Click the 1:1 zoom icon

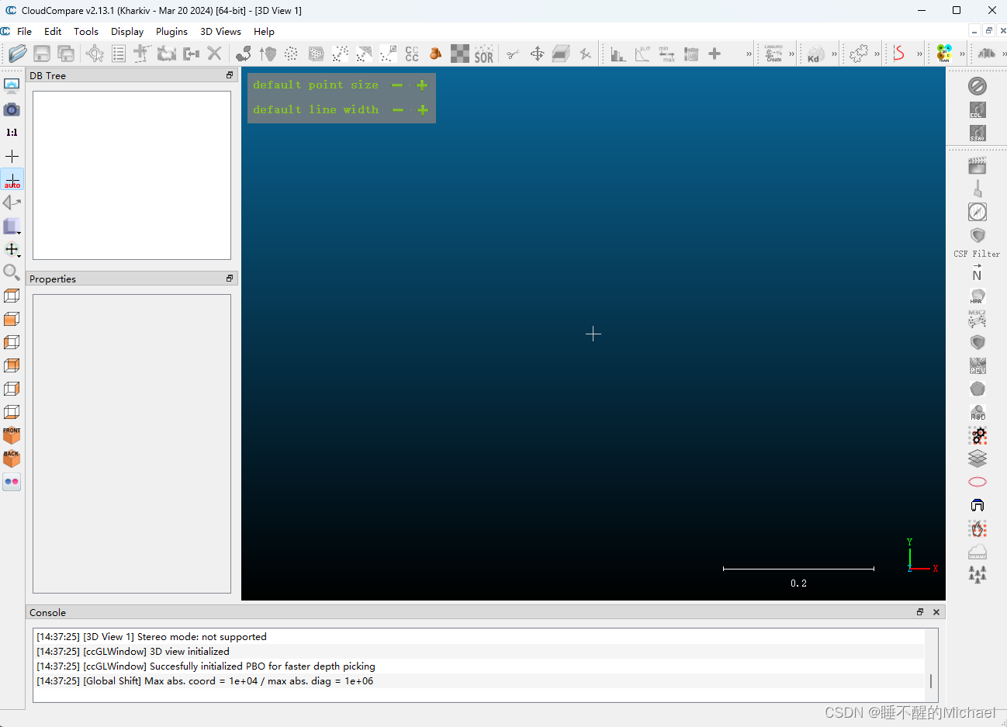tap(12, 133)
